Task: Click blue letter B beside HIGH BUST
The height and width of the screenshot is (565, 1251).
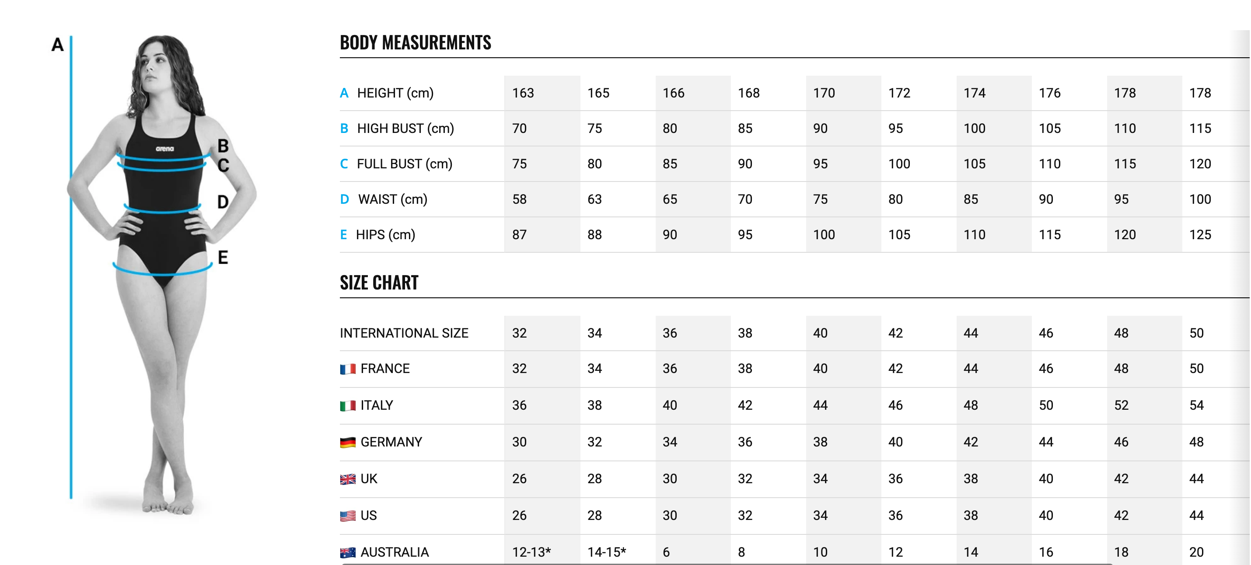Action: [344, 128]
